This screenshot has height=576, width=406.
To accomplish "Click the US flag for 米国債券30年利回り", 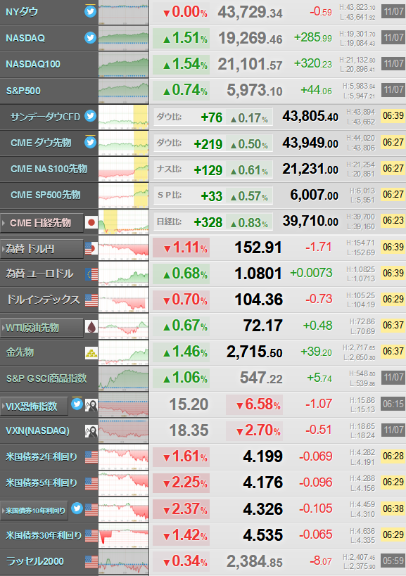I will pos(91,536).
